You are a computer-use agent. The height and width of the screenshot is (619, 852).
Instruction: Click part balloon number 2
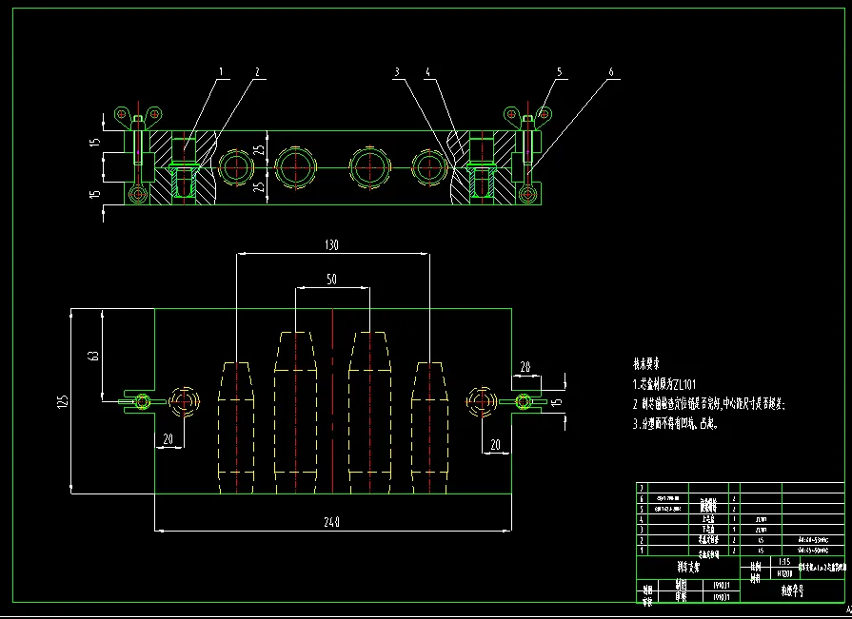pos(257,71)
